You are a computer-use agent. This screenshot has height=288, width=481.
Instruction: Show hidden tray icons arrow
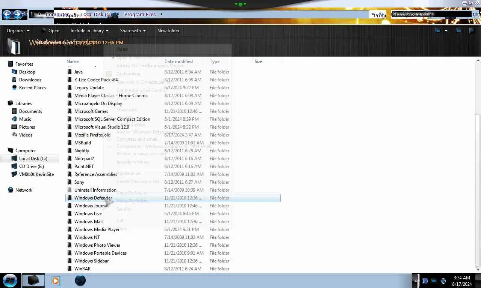click(x=416, y=280)
